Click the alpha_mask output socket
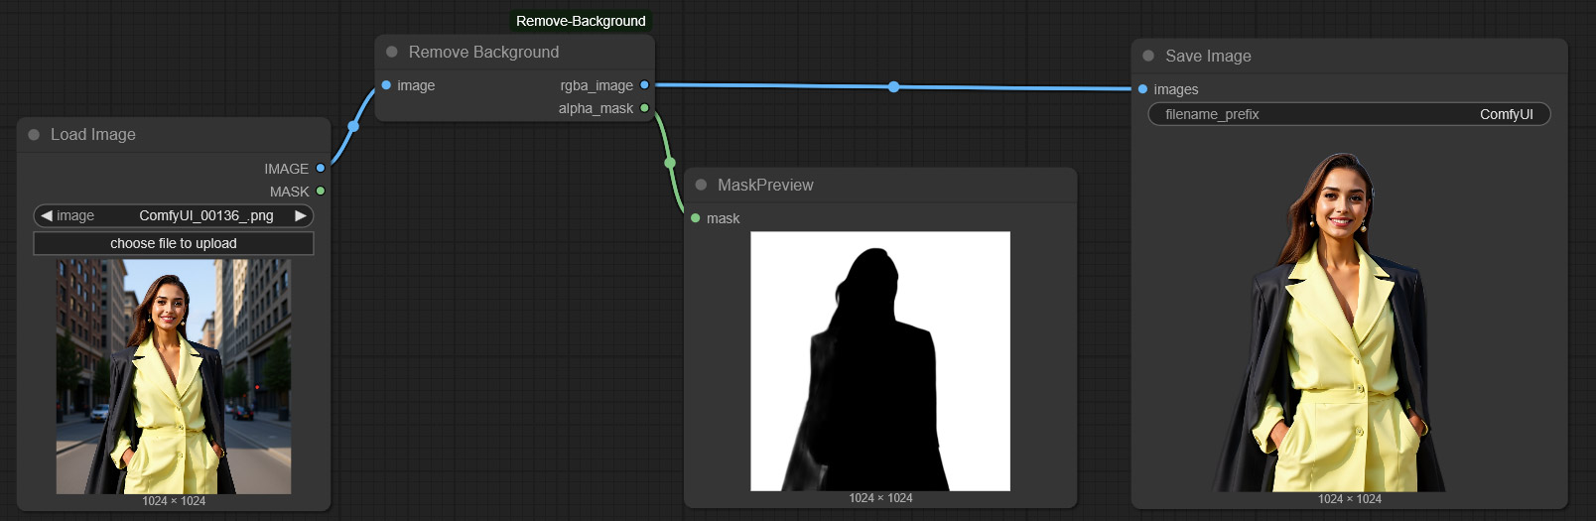 coord(644,108)
